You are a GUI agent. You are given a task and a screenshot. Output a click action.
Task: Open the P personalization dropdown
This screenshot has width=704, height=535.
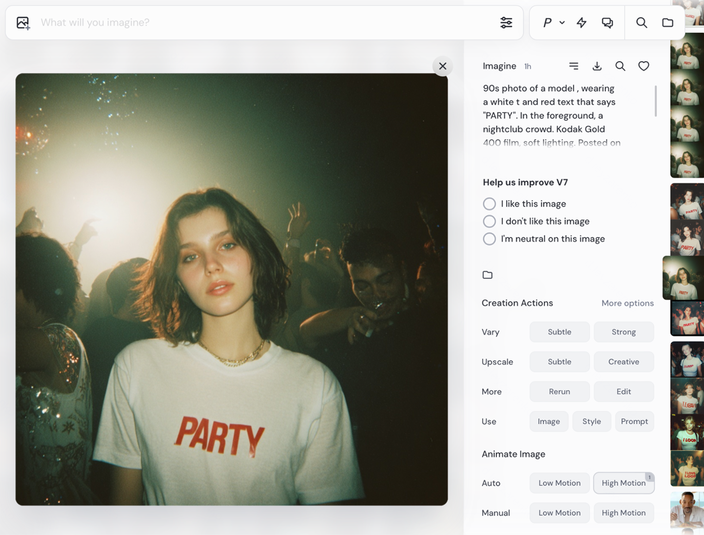pos(553,22)
